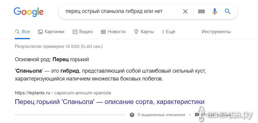Open the Новости tab

point(113,32)
